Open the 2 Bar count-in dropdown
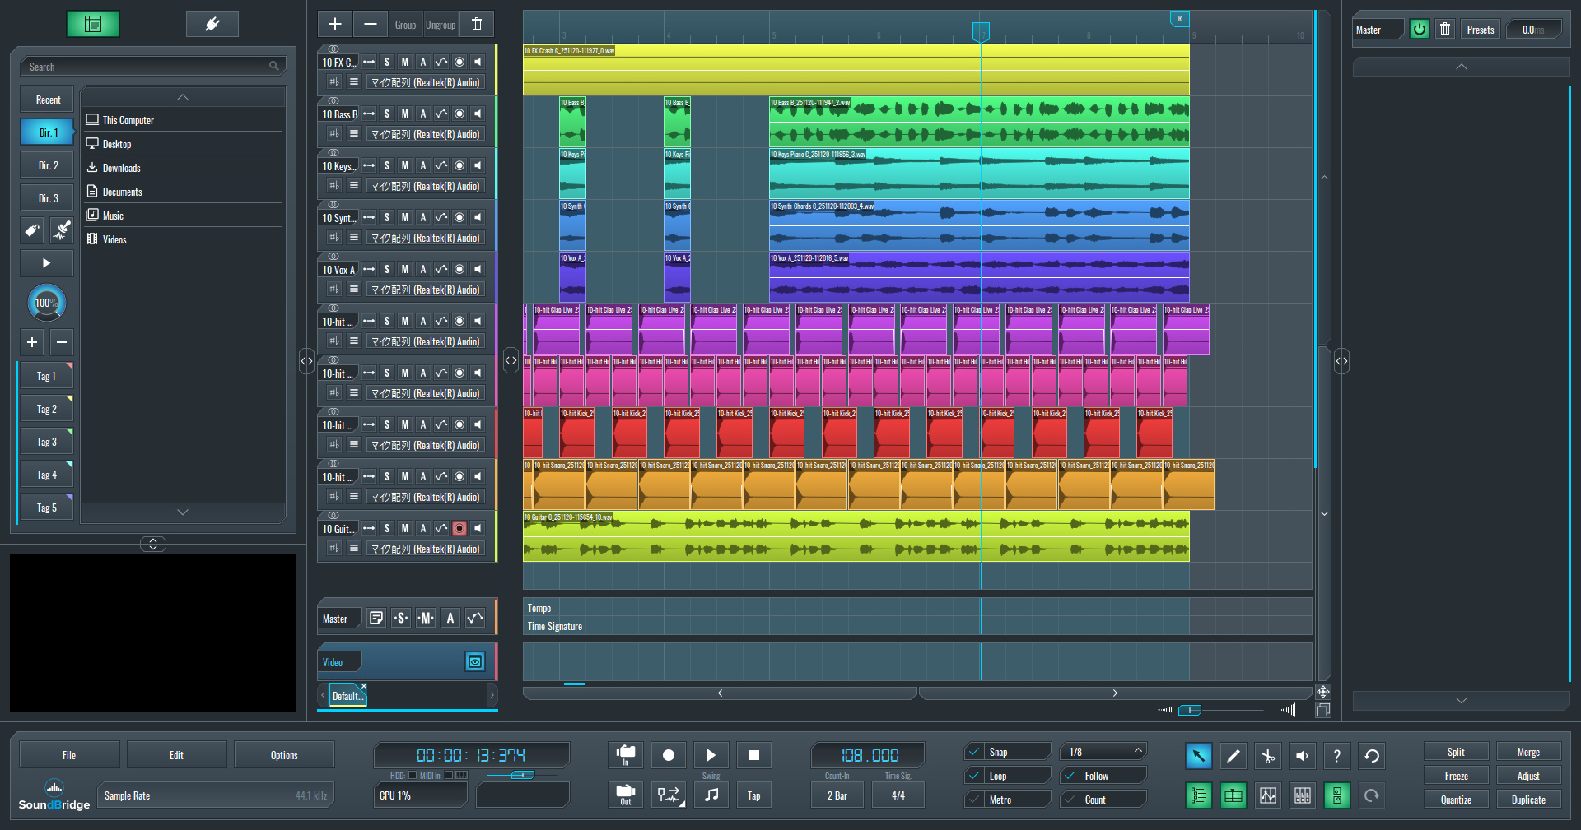The width and height of the screenshot is (1581, 830). point(837,795)
